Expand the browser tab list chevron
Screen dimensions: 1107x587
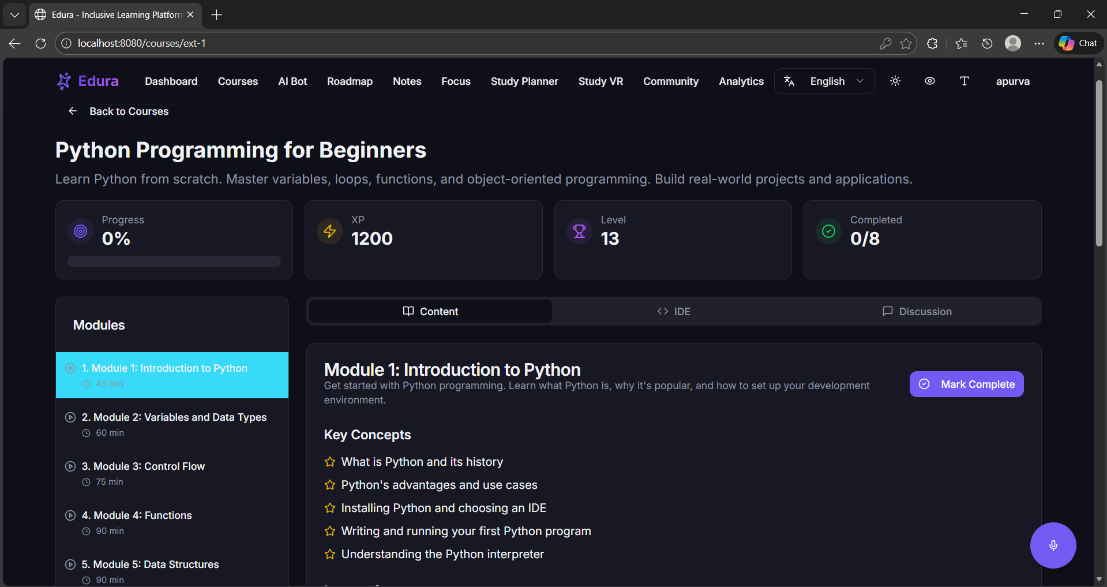14,14
